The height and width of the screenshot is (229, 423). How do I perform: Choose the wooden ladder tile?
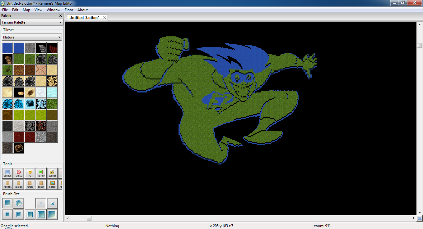point(7,59)
